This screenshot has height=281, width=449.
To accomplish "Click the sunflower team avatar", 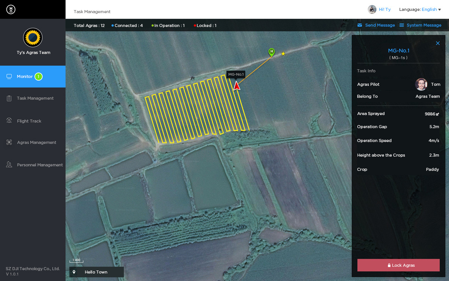I will coord(33,37).
